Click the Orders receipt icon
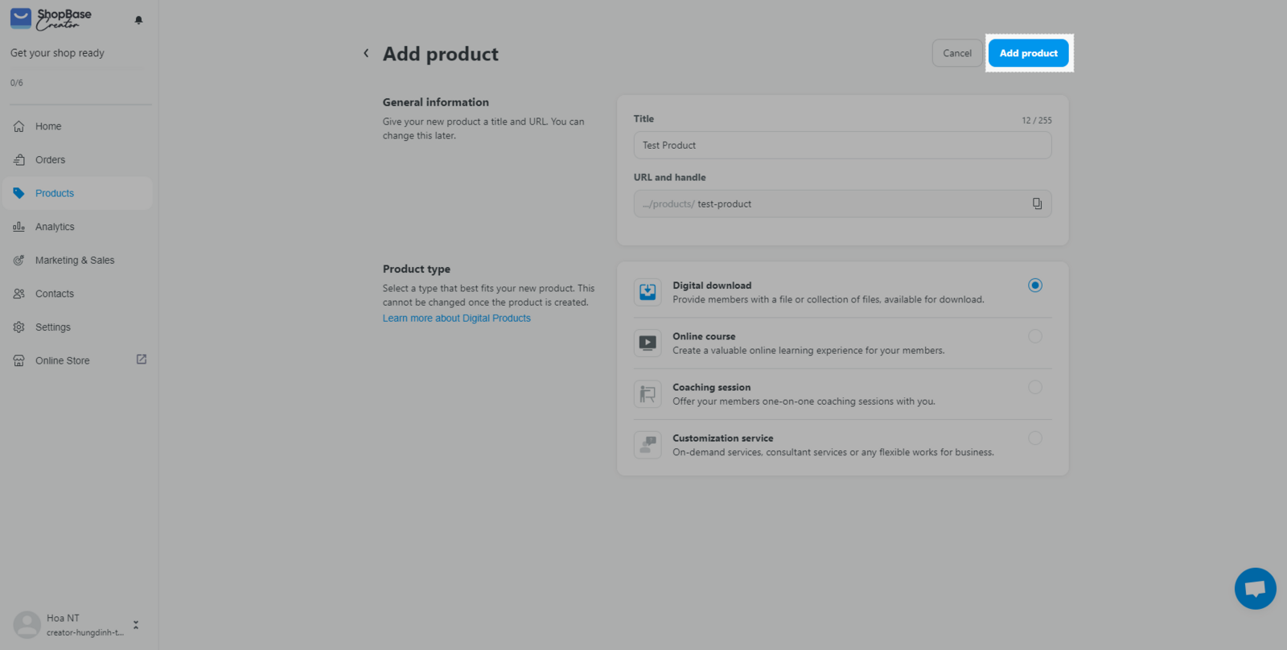The image size is (1287, 650). tap(19, 160)
